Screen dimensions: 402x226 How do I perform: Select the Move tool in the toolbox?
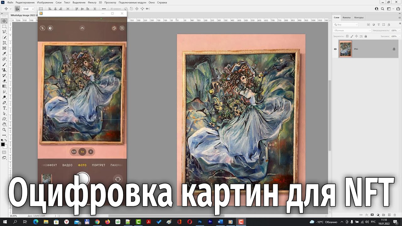[x=4, y=21]
